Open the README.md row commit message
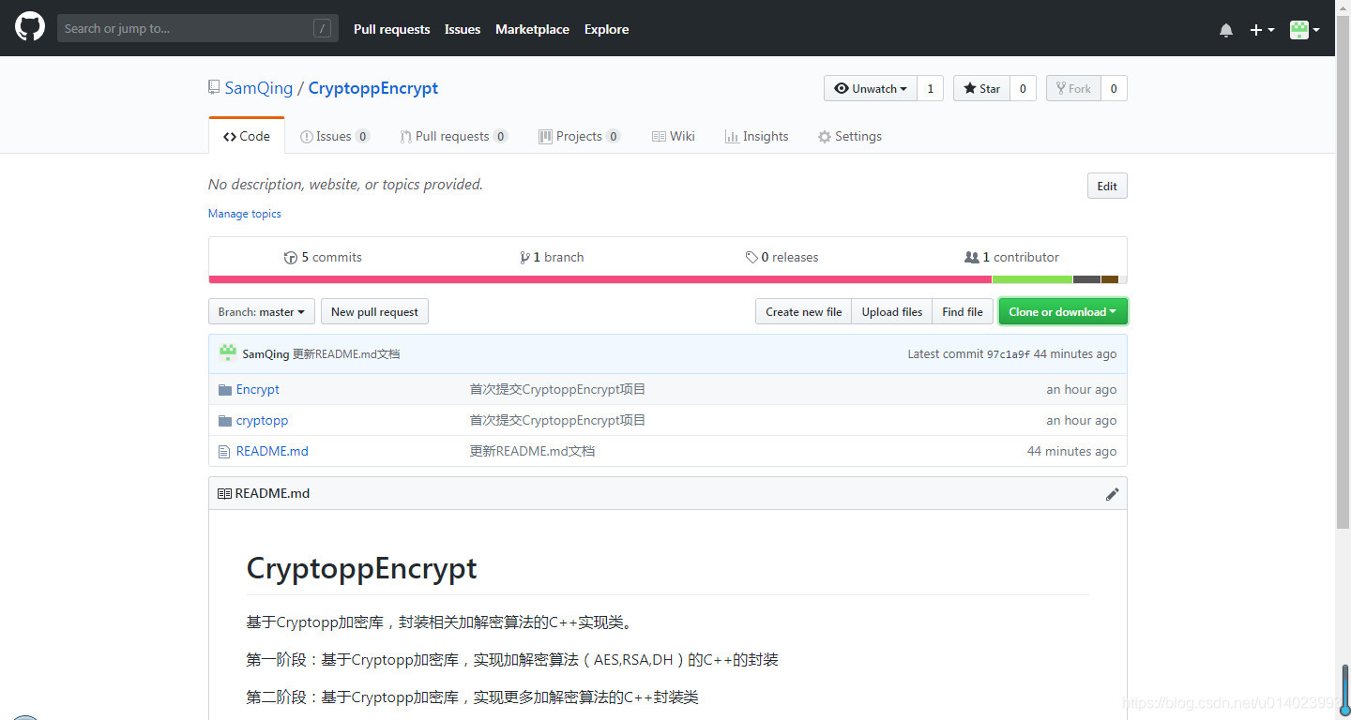The width and height of the screenshot is (1351, 720). (x=532, y=451)
